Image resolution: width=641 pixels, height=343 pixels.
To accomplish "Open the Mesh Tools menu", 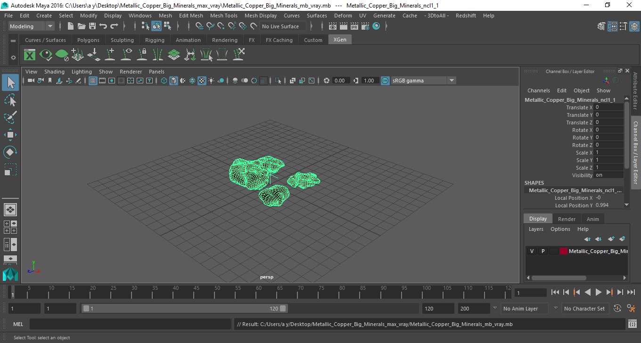I will click(223, 16).
